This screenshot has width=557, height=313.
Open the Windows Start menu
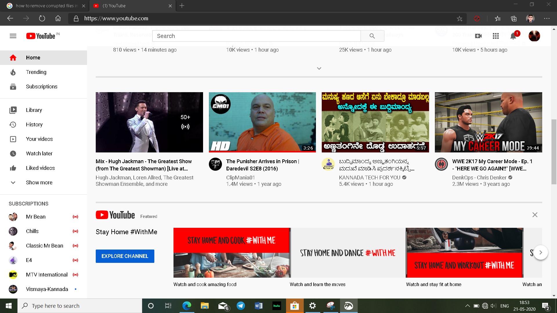(x=9, y=306)
